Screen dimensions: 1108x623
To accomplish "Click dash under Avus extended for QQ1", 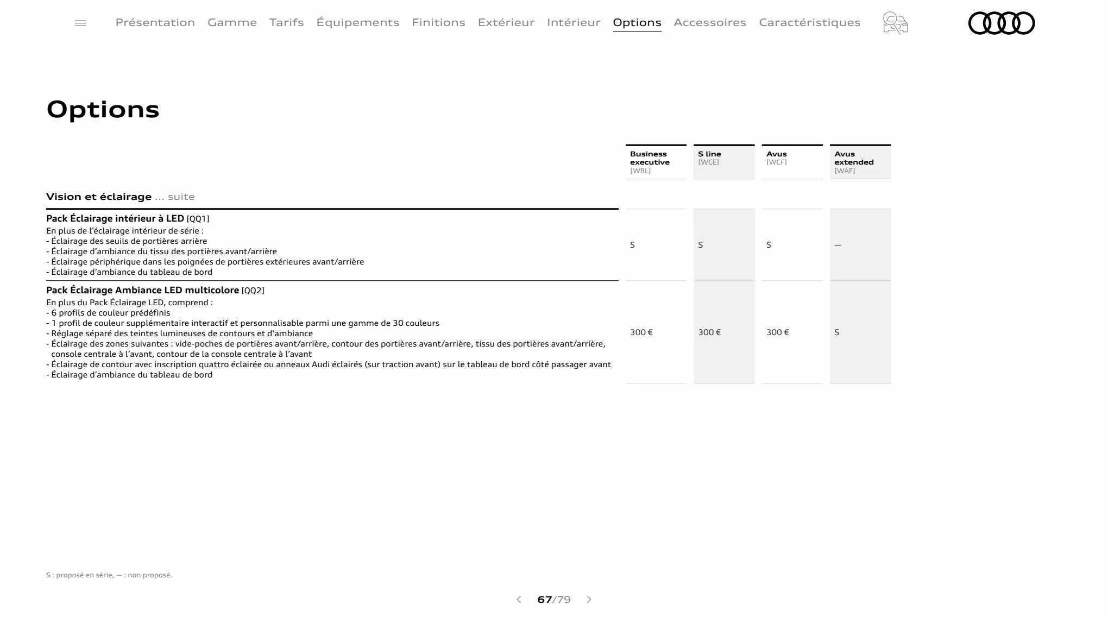I will tap(838, 245).
